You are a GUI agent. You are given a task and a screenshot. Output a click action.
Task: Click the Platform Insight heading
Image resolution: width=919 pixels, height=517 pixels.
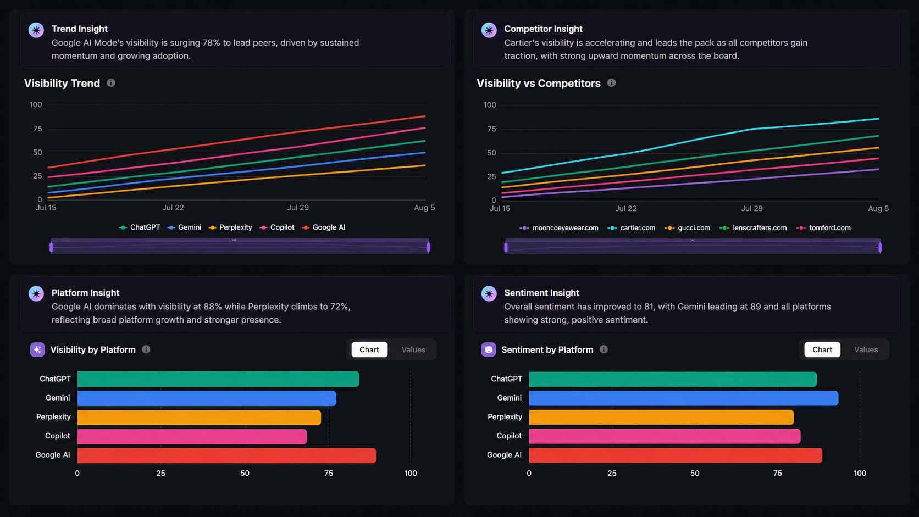point(85,293)
